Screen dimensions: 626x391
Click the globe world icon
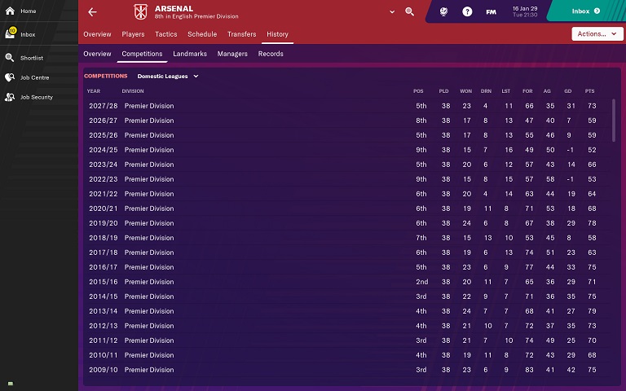pos(443,12)
